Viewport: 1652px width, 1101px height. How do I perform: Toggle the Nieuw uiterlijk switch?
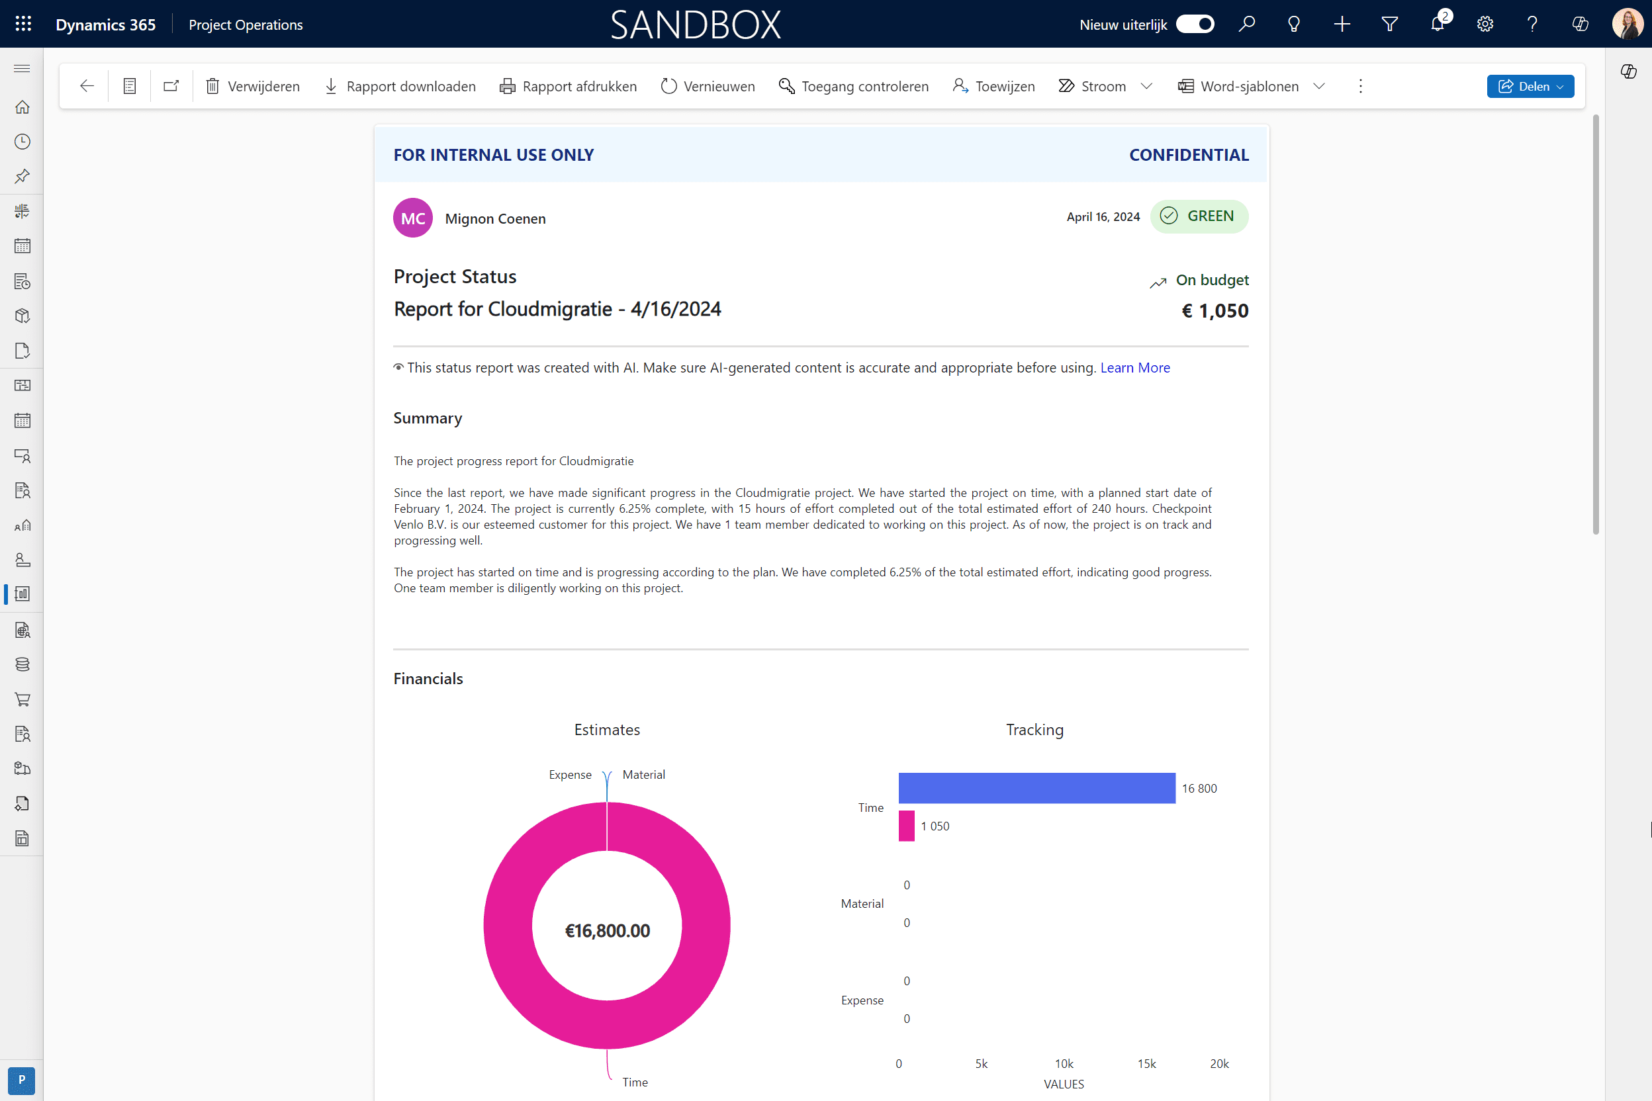pyautogui.click(x=1195, y=24)
